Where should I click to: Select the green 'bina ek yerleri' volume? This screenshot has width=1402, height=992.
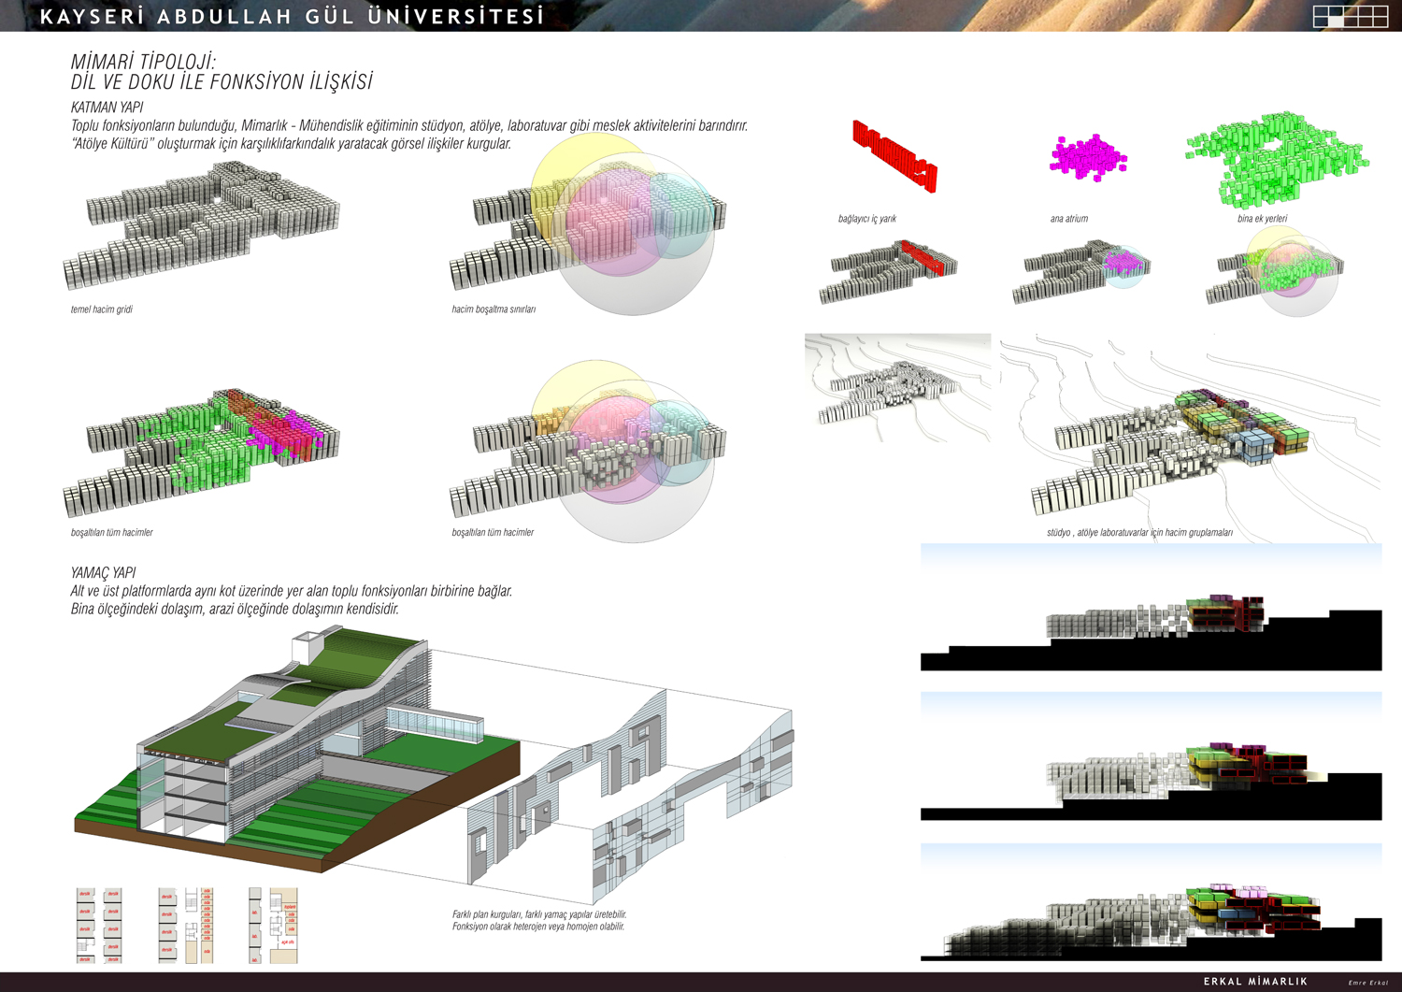[x=1276, y=161]
